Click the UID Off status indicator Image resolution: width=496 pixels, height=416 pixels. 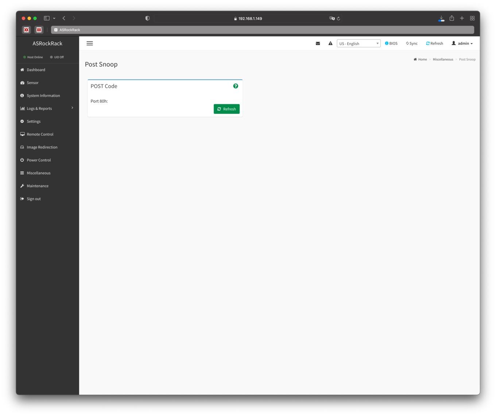[x=57, y=57]
